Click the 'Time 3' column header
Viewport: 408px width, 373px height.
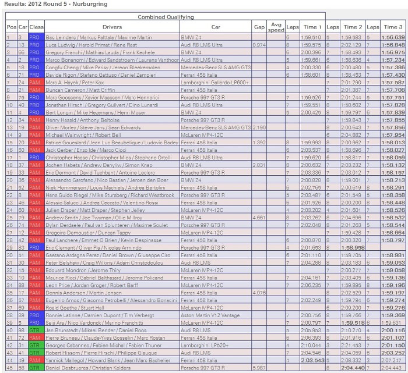click(393, 27)
